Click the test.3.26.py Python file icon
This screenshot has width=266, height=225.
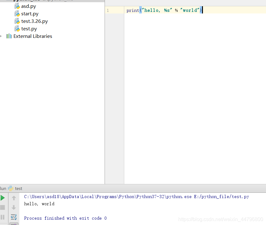point(17,21)
